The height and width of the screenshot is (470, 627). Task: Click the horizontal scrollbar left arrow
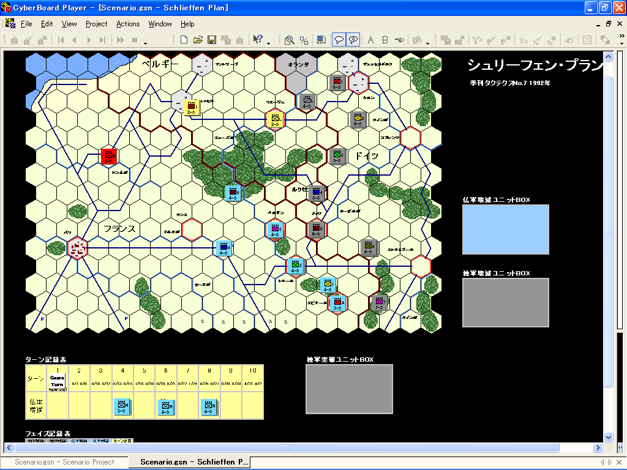pyautogui.click(x=9, y=447)
